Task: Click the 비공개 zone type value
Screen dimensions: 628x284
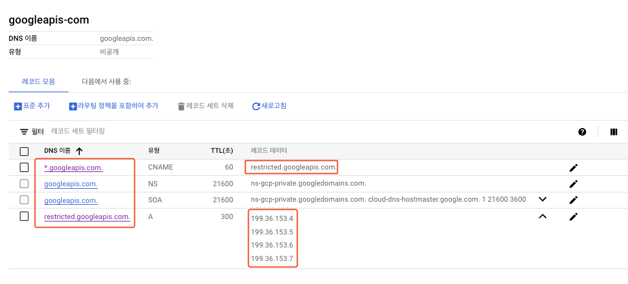Action: coord(110,52)
